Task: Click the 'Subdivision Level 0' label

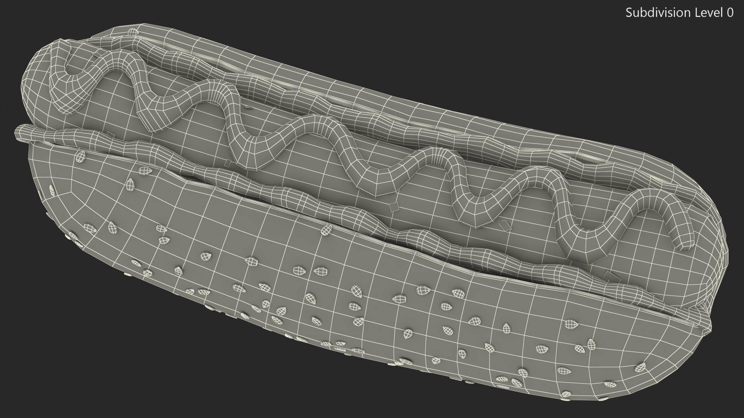Action: click(x=680, y=13)
